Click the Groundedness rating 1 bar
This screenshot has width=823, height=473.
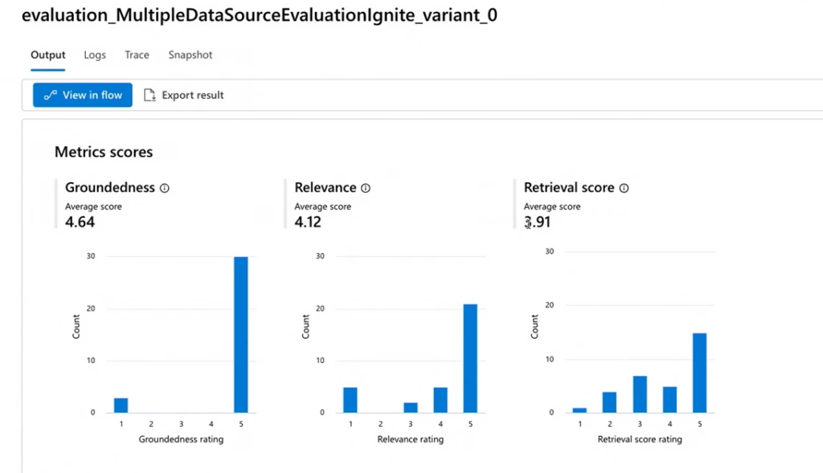[x=121, y=406]
